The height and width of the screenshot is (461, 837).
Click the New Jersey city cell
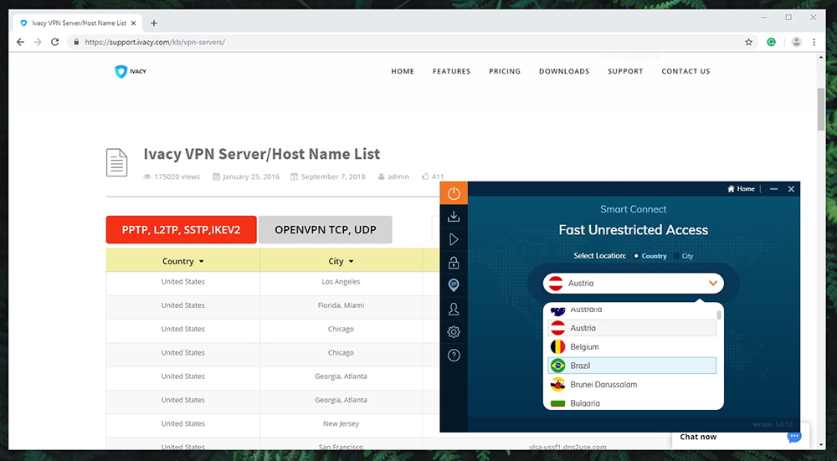click(x=341, y=423)
